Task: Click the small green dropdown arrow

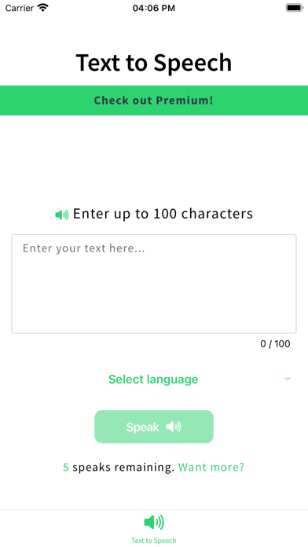Action: 288,379
